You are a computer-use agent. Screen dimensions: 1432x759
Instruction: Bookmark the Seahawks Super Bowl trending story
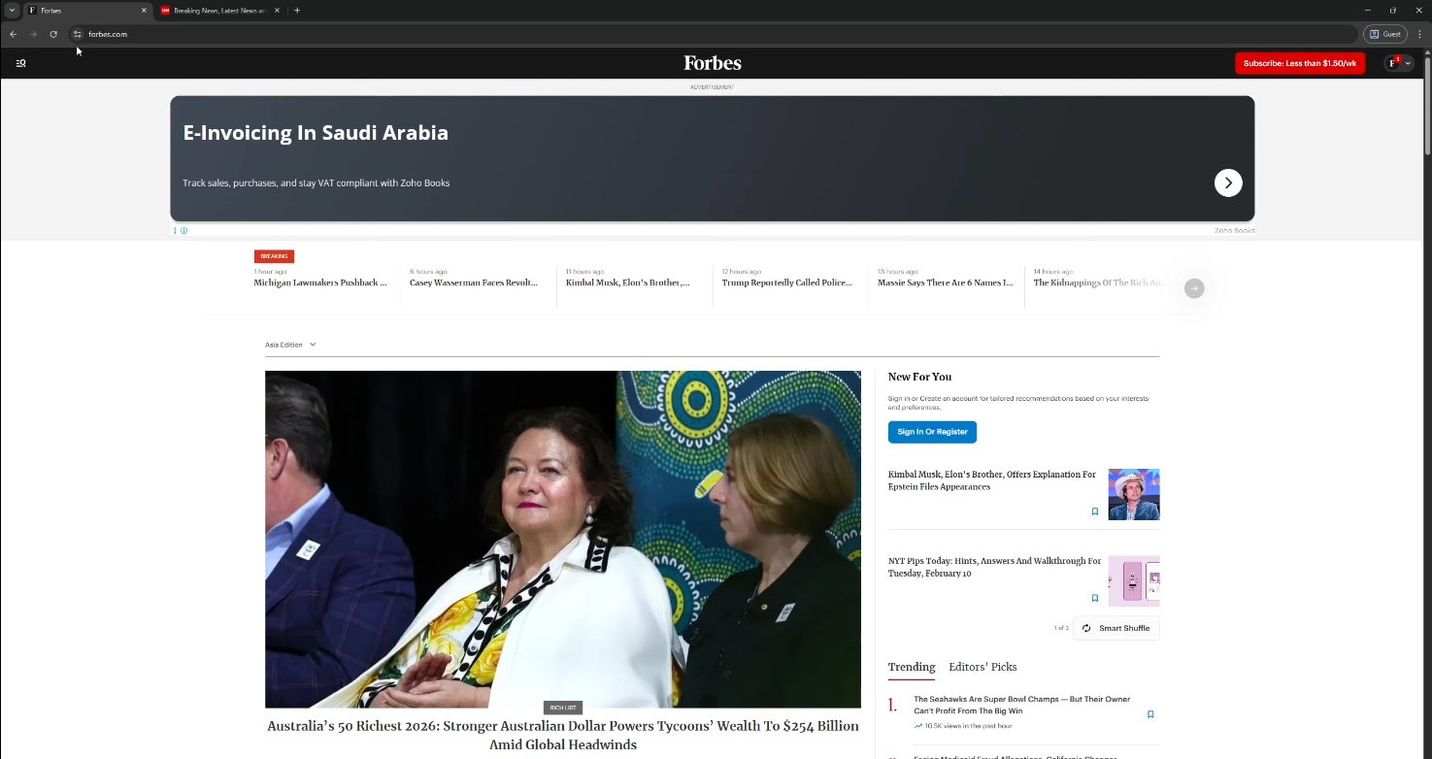1150,714
